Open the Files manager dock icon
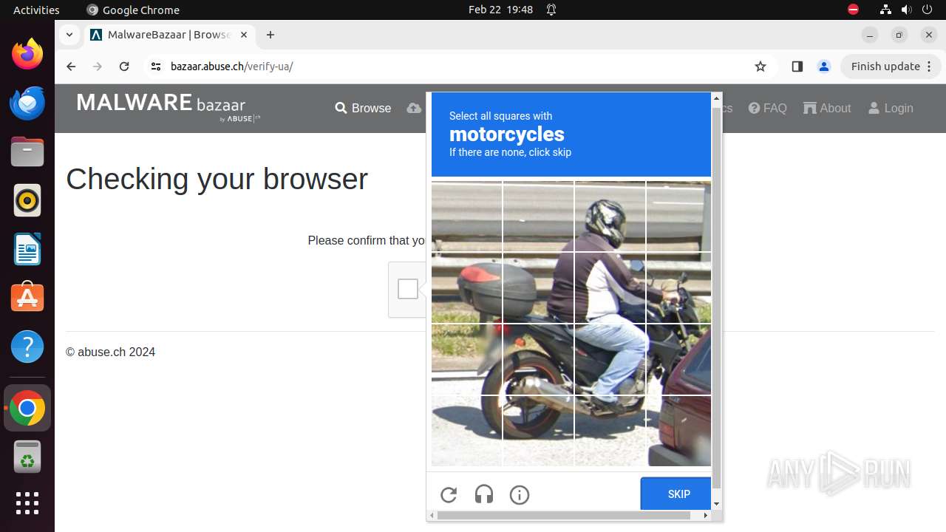 27,151
